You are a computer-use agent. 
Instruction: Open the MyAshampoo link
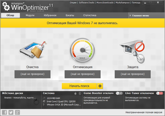pyautogui.click(x=122, y=3)
